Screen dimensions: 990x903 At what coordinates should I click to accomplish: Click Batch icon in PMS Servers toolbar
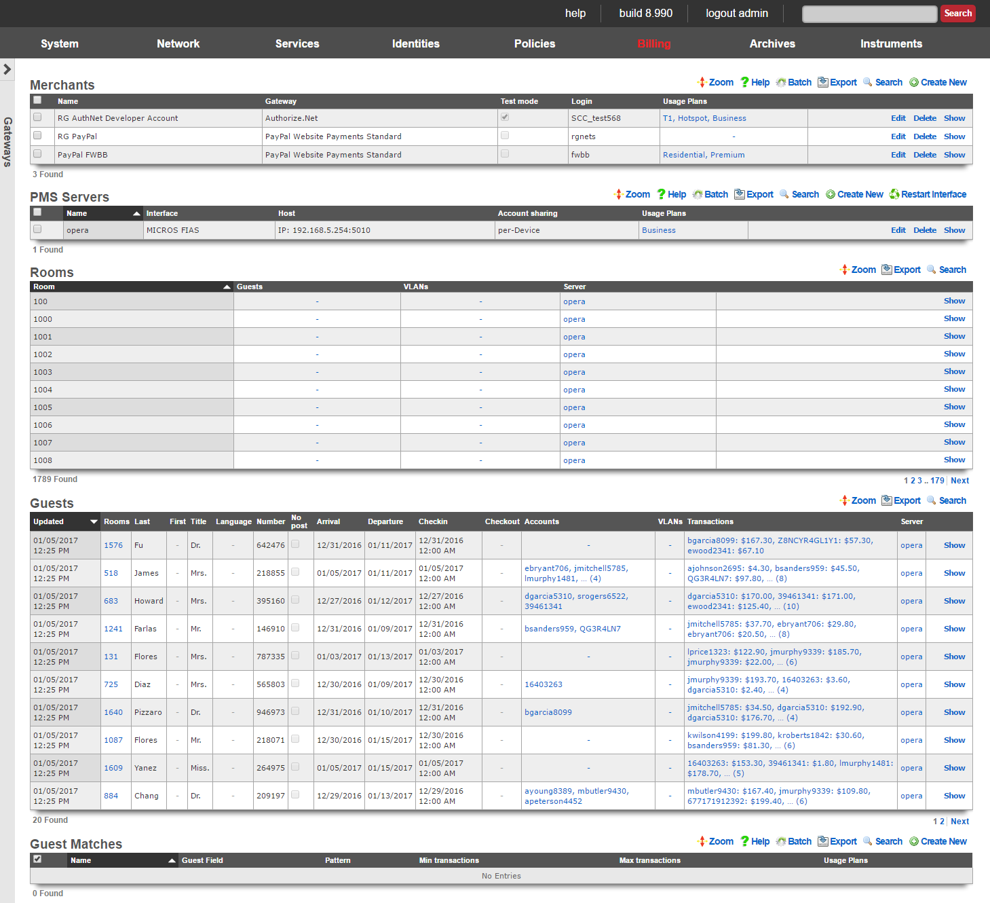point(698,194)
